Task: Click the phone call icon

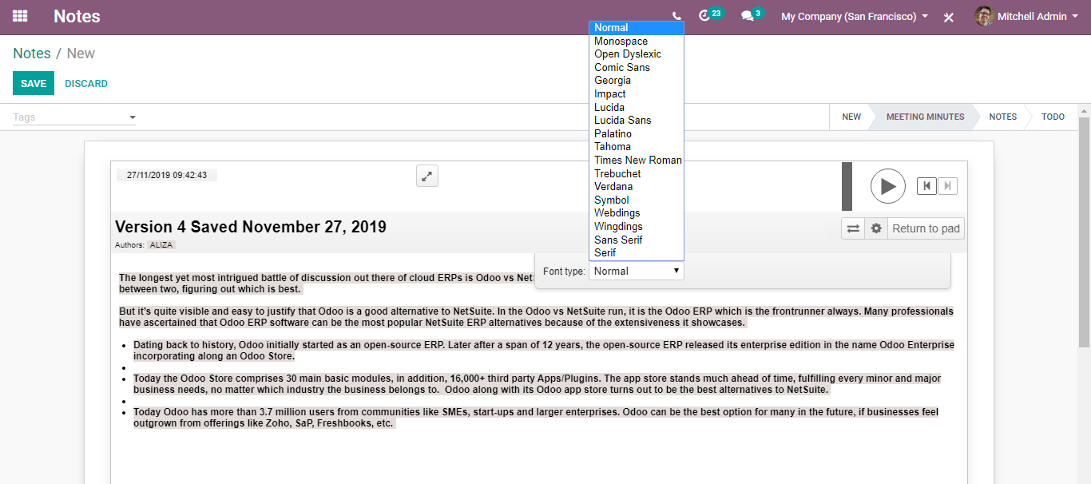Action: point(677,16)
